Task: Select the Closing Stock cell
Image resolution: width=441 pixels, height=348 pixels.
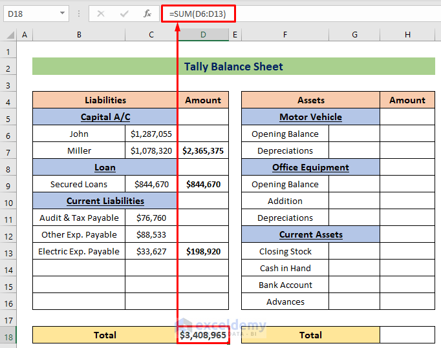Action: click(x=285, y=251)
